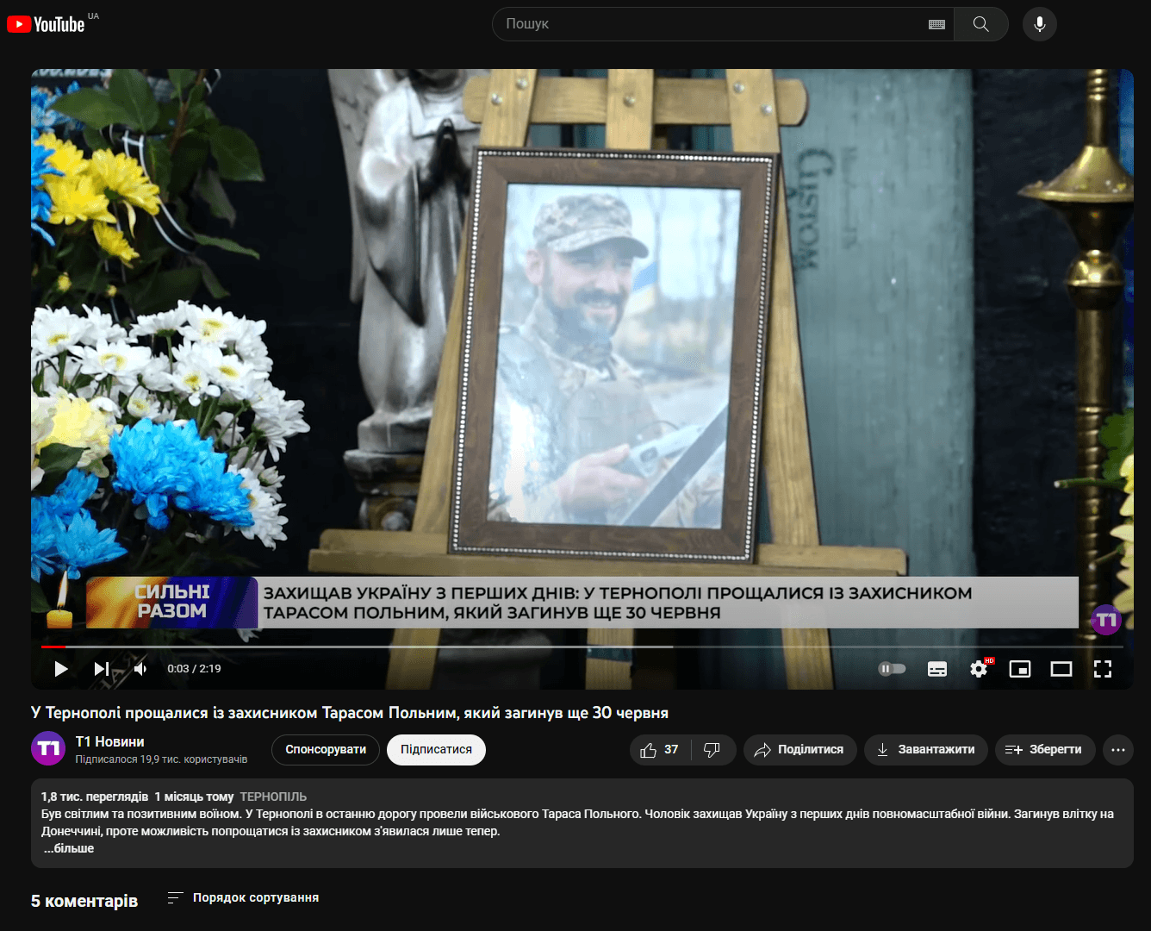Enter full screen mode
Viewport: 1151px width, 931px height.
pos(1103,669)
